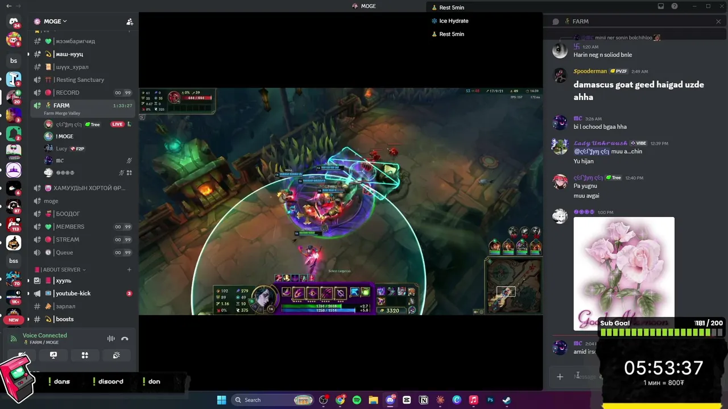The height and width of the screenshot is (409, 728).
Task: Open voice connection signal info icon
Action: pos(14,339)
